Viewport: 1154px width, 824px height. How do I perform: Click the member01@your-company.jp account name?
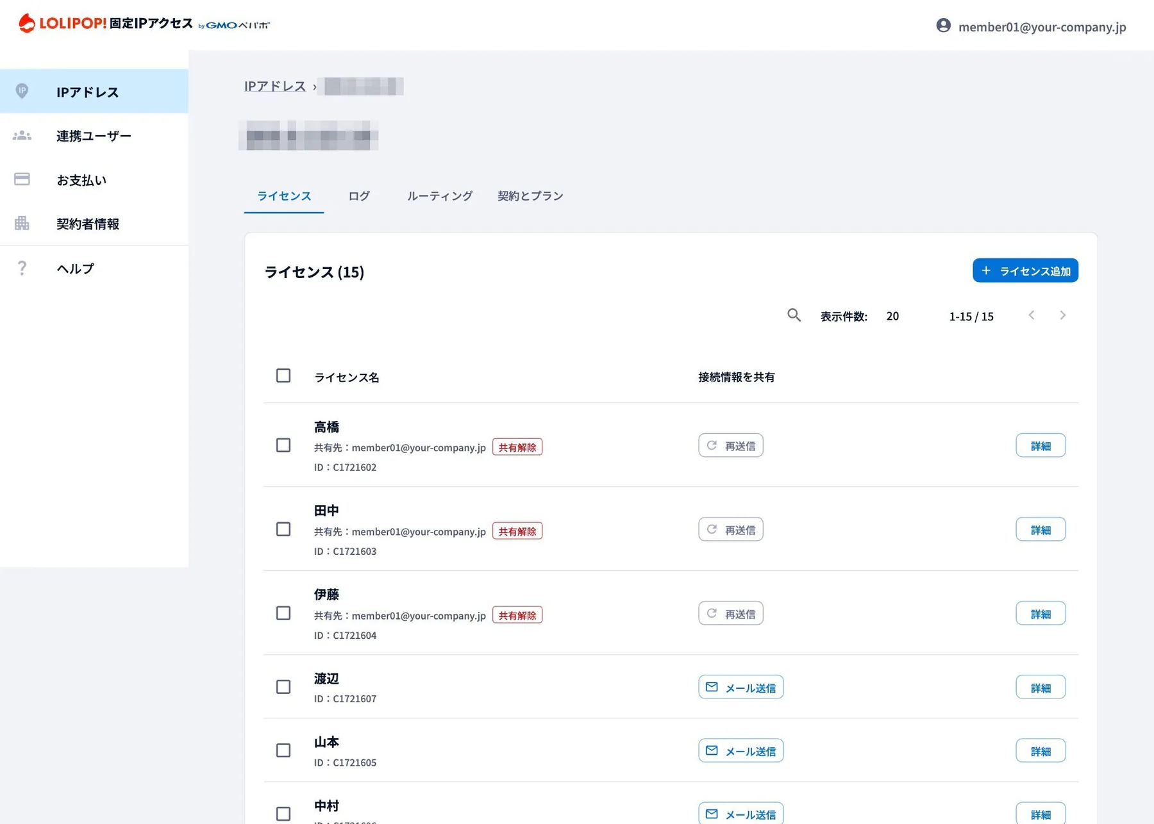pyautogui.click(x=1042, y=27)
